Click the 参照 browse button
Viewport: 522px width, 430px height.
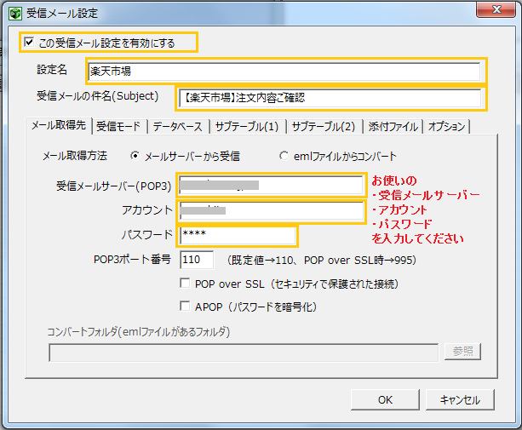point(462,352)
